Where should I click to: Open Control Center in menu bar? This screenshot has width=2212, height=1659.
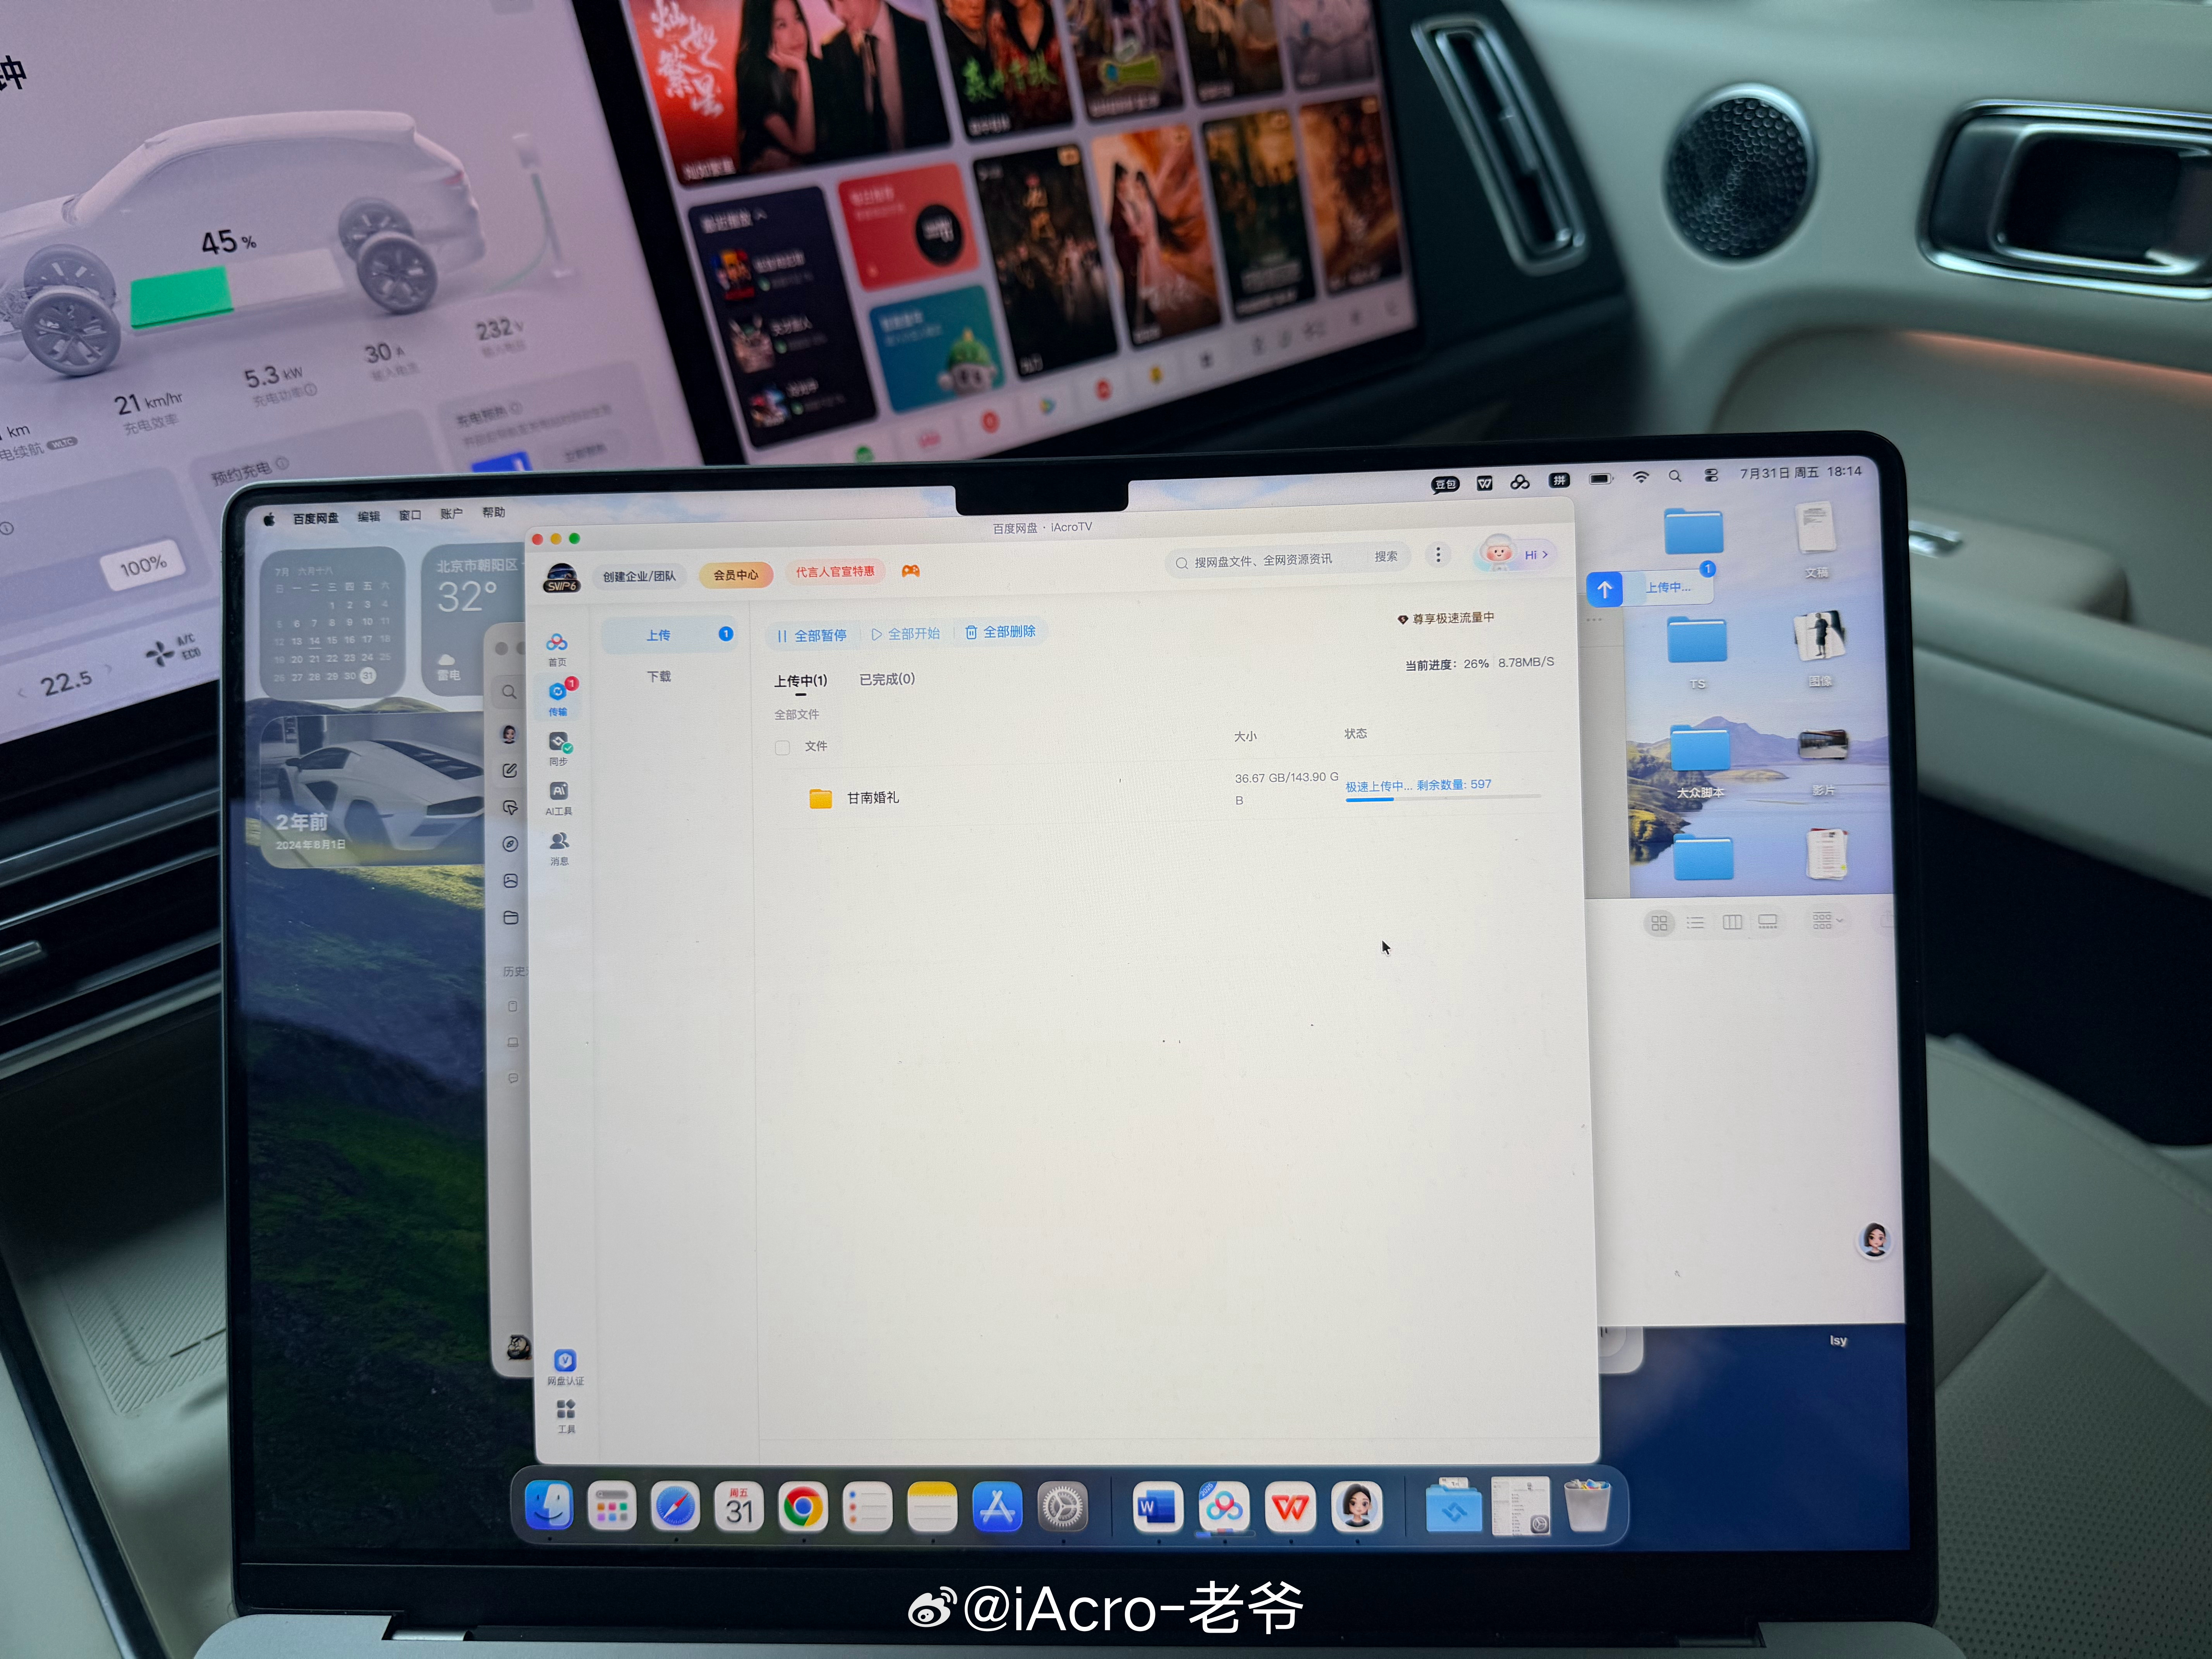1711,475
